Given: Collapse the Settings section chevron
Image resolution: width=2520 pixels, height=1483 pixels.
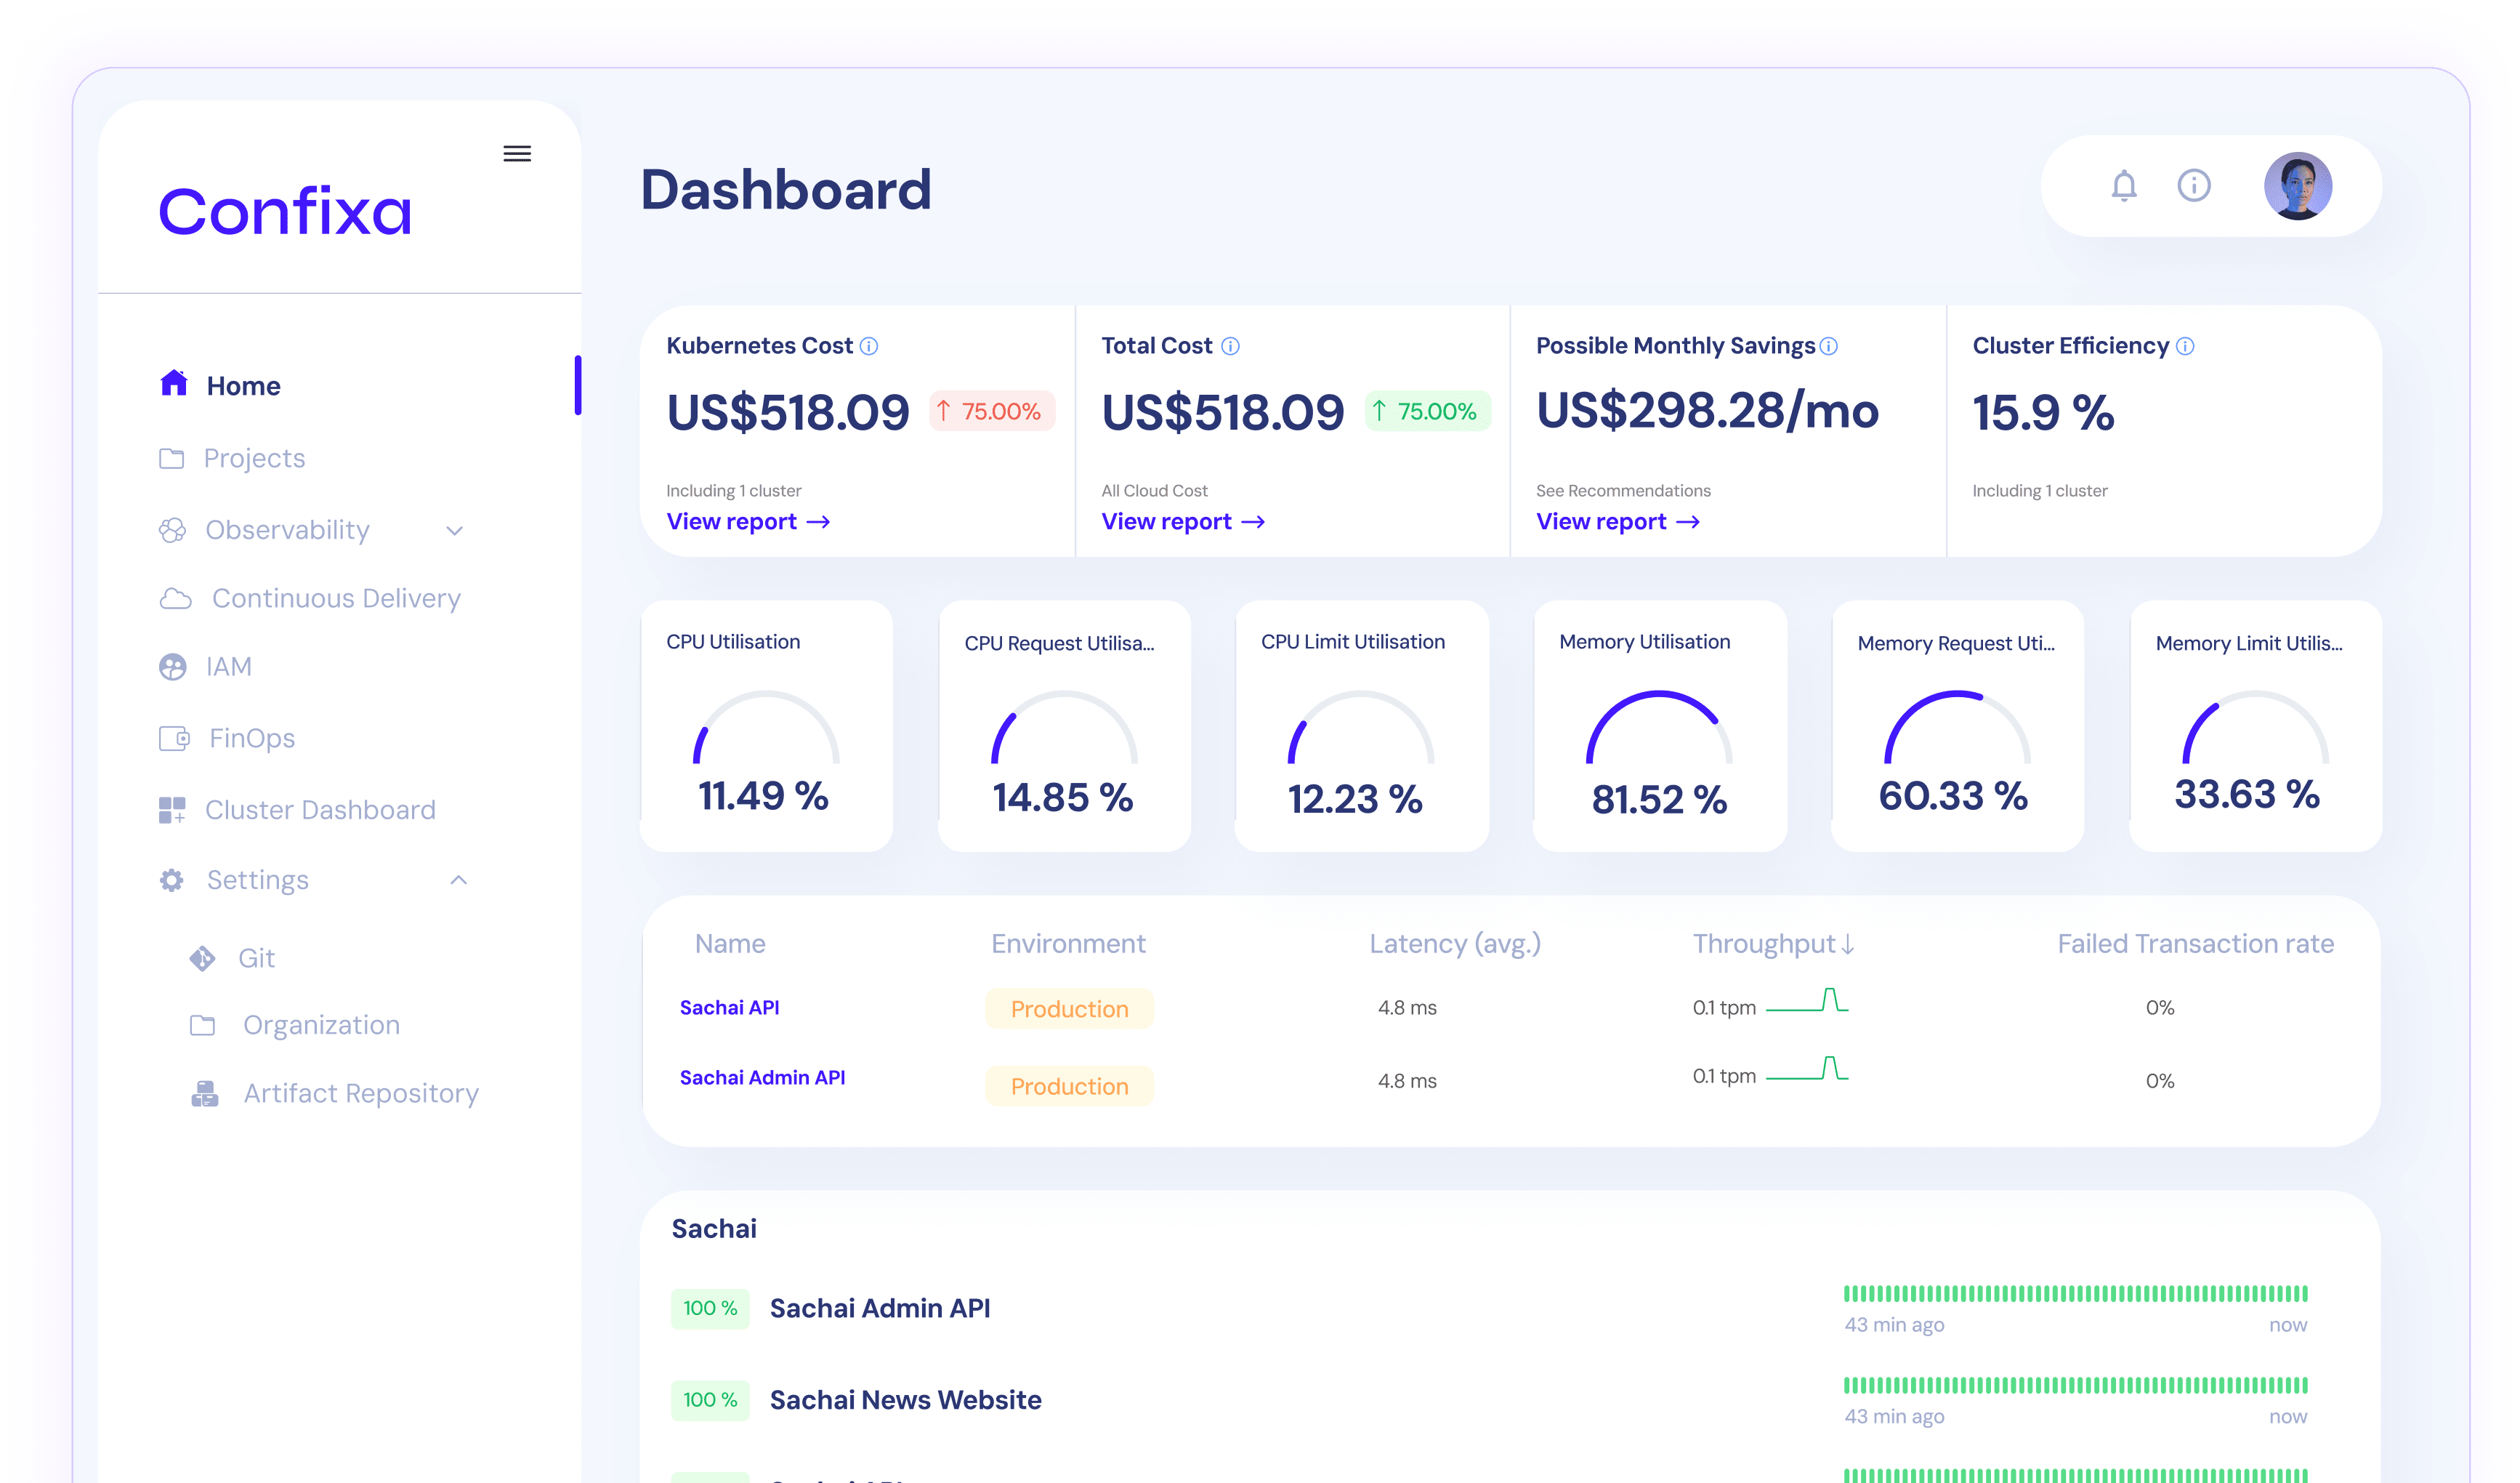Looking at the screenshot, I should pyautogui.click(x=458, y=880).
